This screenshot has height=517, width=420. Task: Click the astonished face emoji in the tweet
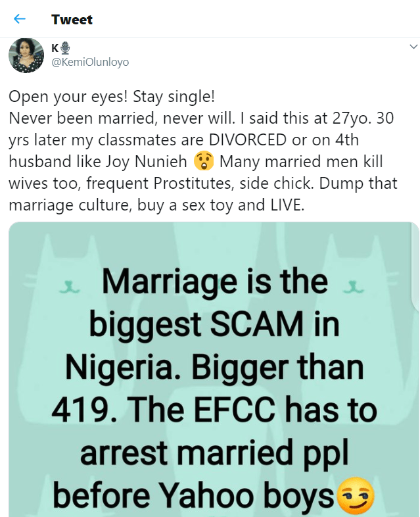[x=204, y=161]
